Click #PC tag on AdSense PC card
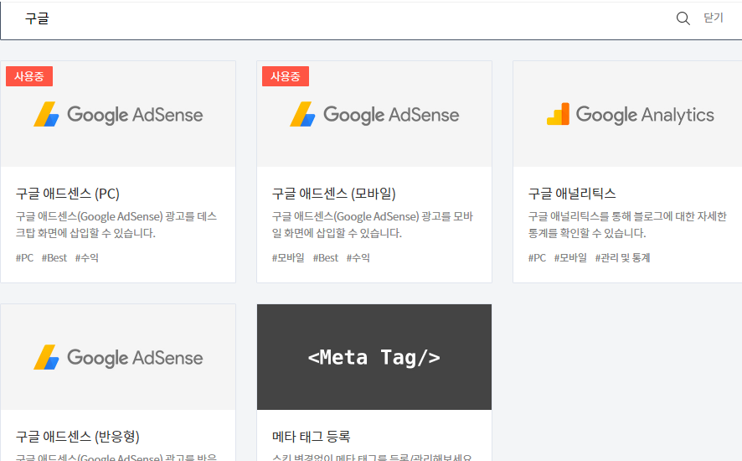742x461 pixels. point(25,258)
